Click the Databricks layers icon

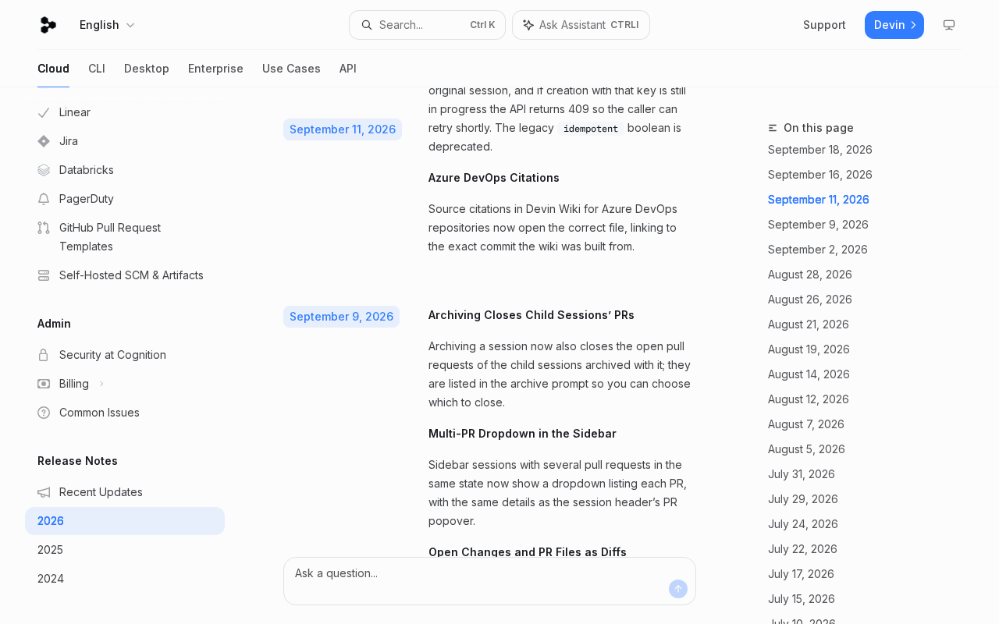[x=44, y=170]
